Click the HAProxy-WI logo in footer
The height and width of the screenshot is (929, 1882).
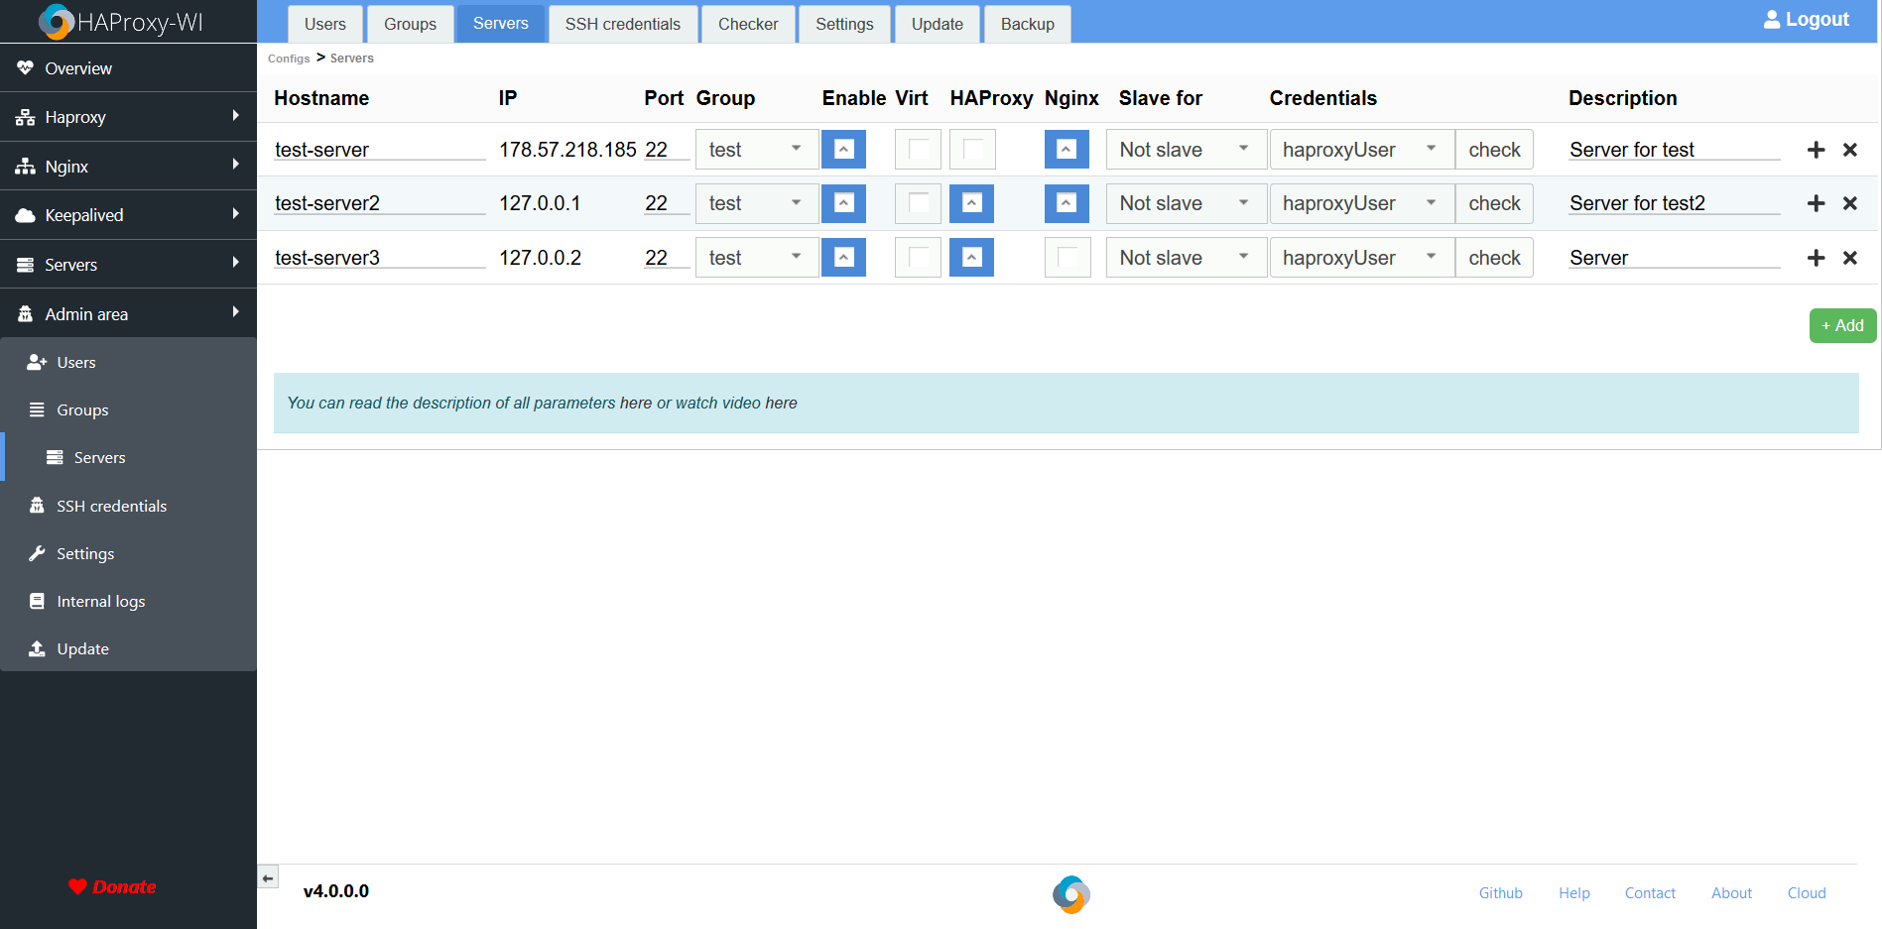1070,893
